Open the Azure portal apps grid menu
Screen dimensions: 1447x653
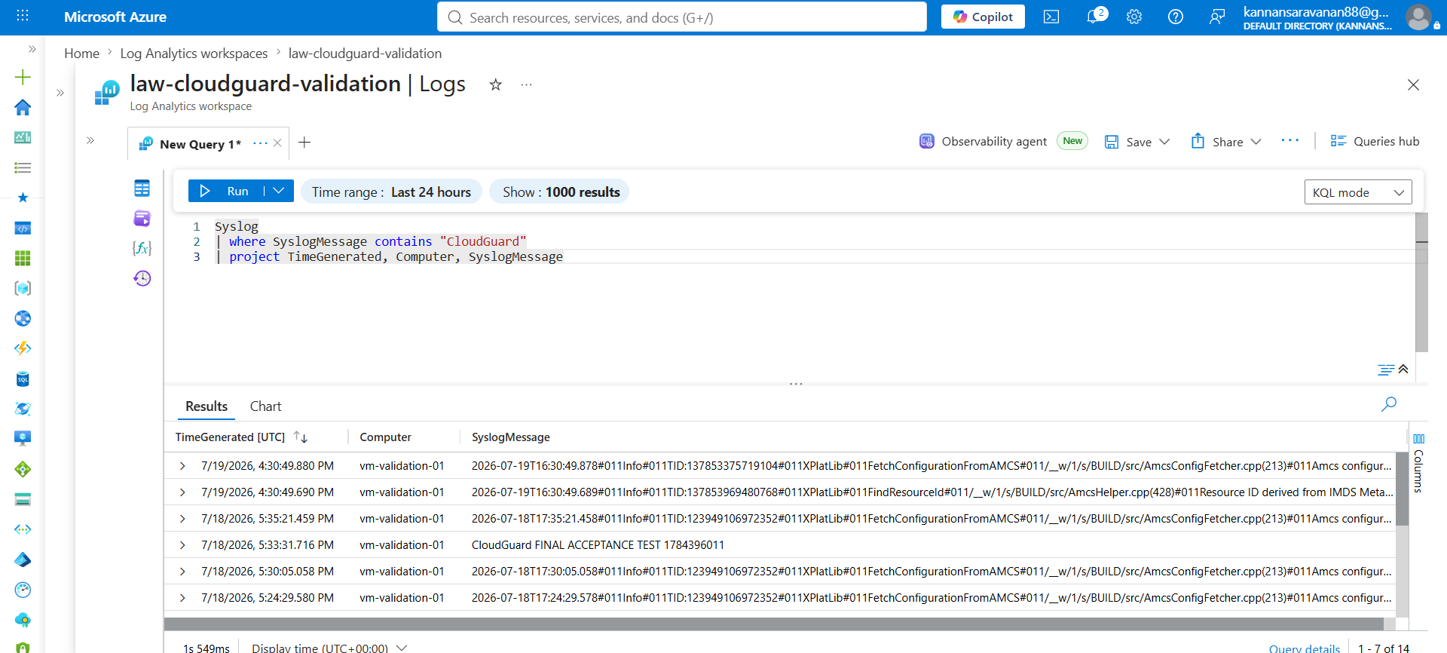click(23, 16)
